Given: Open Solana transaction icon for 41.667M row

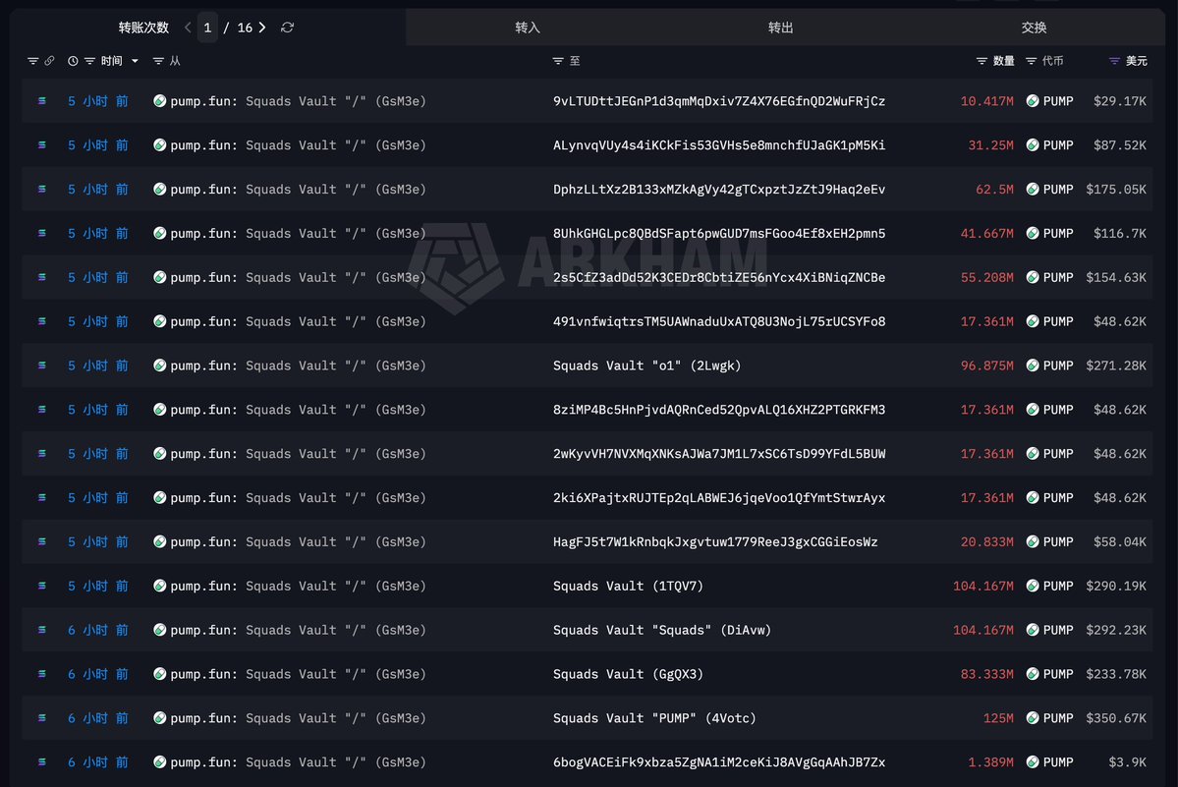Looking at the screenshot, I should point(42,234).
